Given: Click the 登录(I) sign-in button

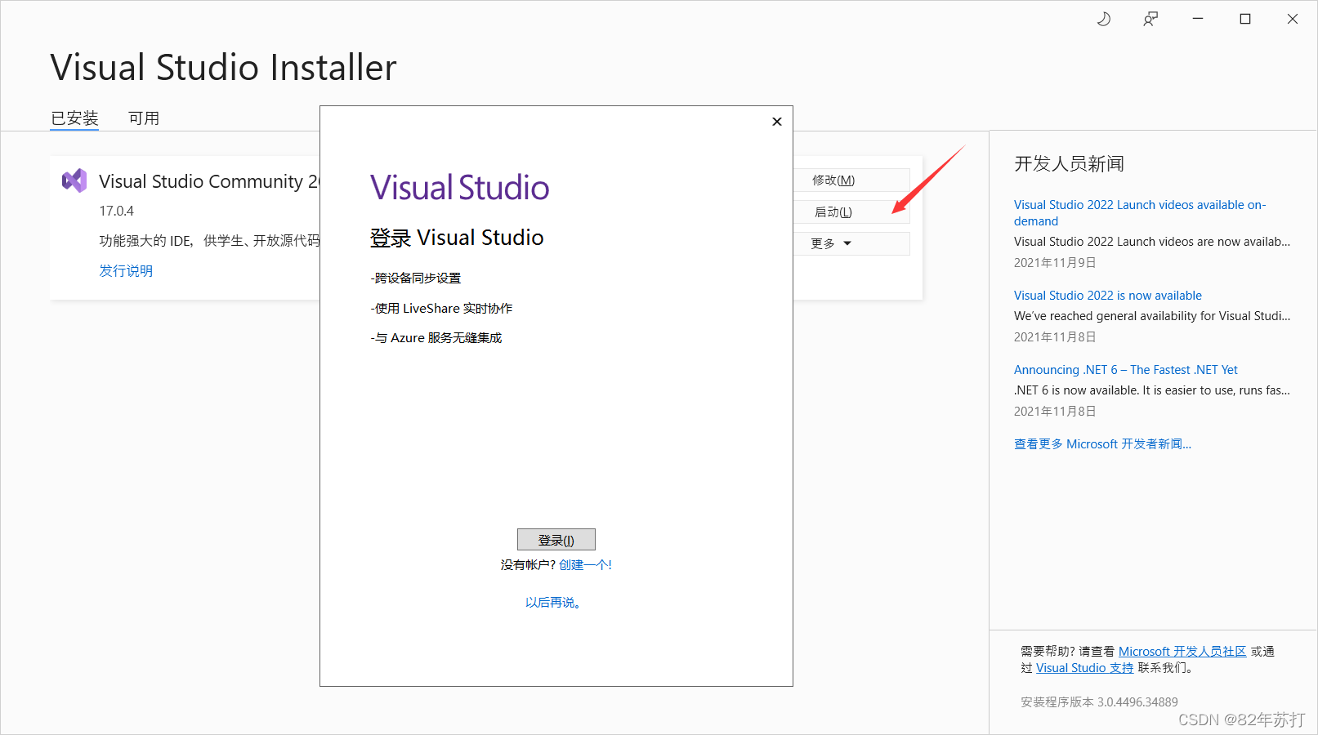Looking at the screenshot, I should click(x=556, y=539).
